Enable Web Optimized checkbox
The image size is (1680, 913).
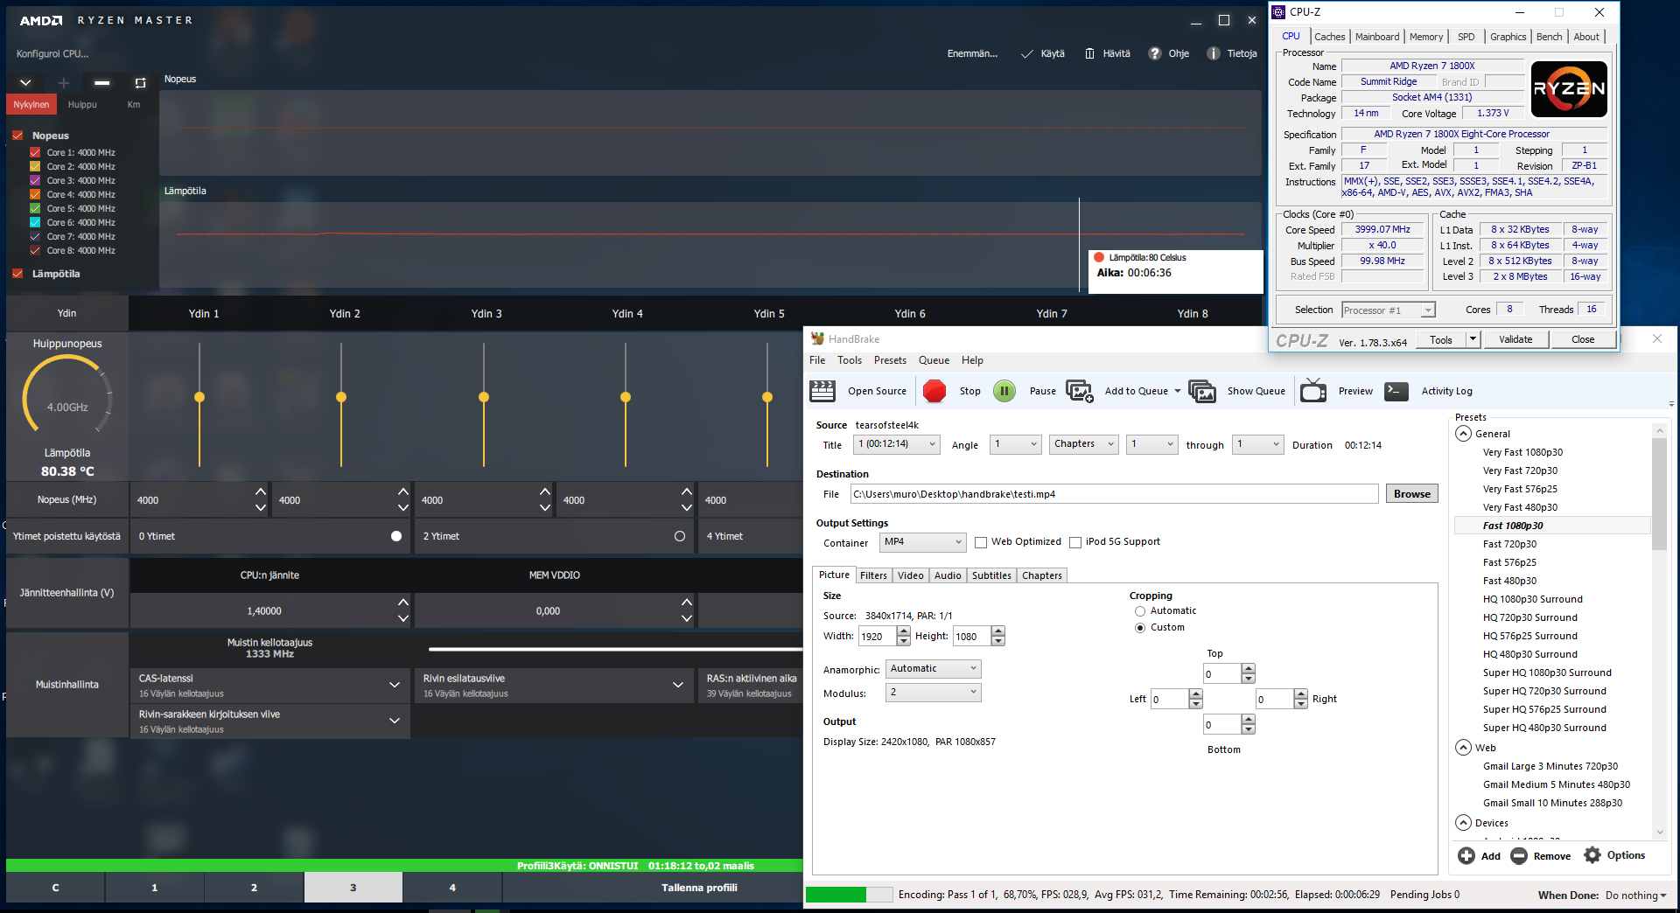coord(981,542)
